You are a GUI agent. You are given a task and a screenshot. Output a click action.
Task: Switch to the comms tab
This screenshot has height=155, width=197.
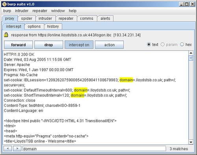87,19
